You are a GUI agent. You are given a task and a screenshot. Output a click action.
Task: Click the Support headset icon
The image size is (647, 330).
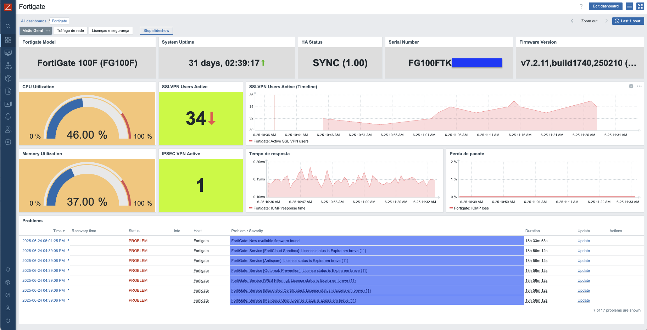coord(8,270)
